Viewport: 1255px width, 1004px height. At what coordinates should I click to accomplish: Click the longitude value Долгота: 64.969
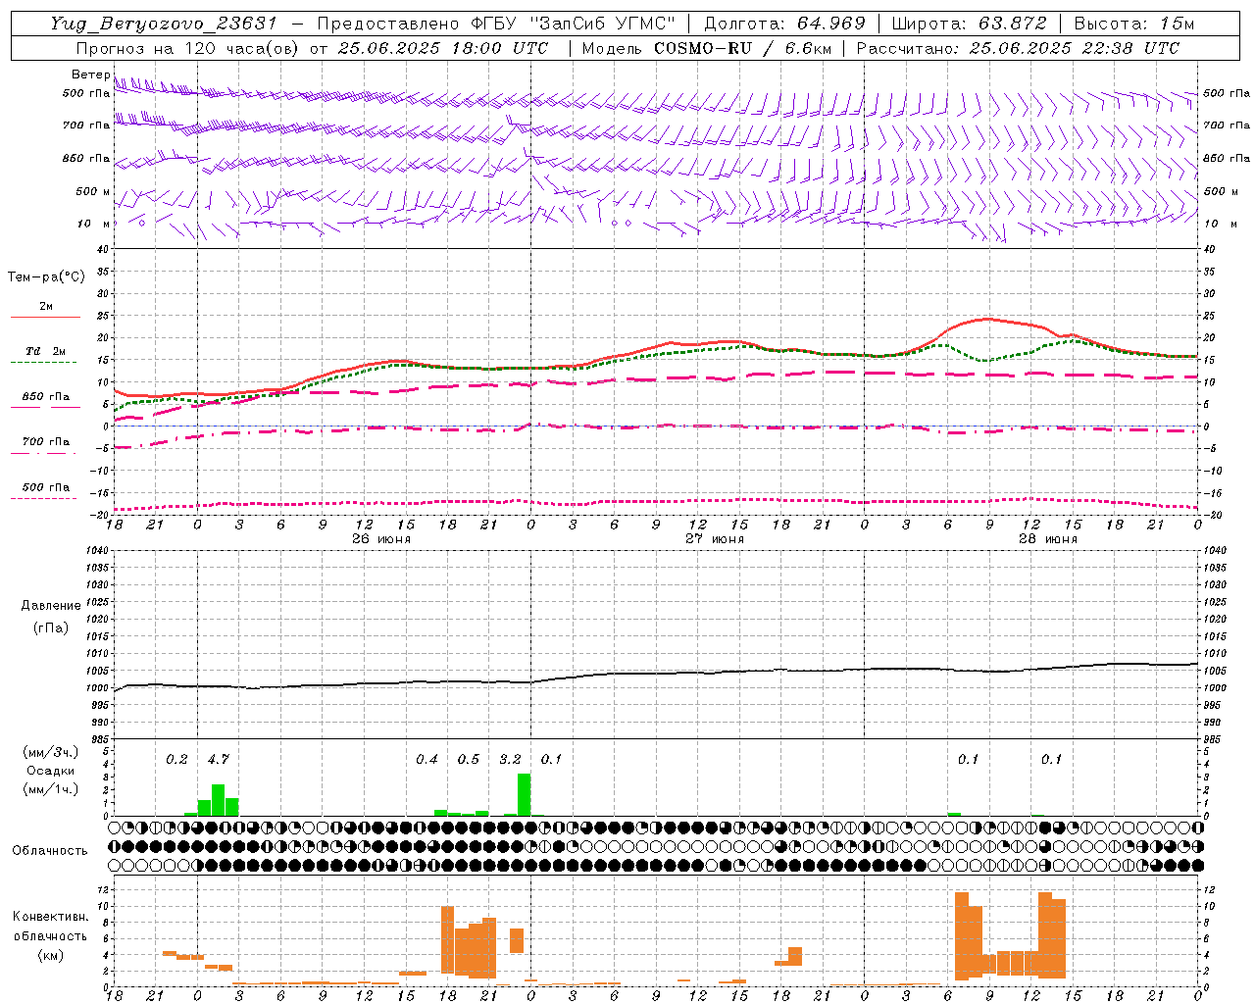784,24
